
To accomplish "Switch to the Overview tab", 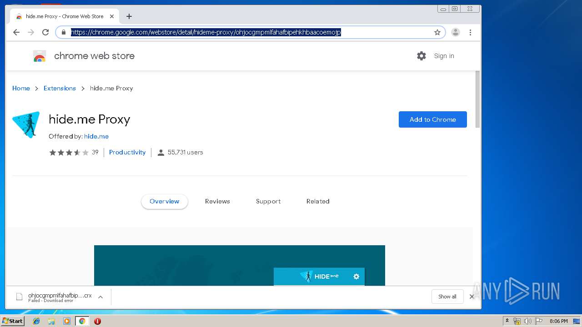I will click(x=165, y=201).
